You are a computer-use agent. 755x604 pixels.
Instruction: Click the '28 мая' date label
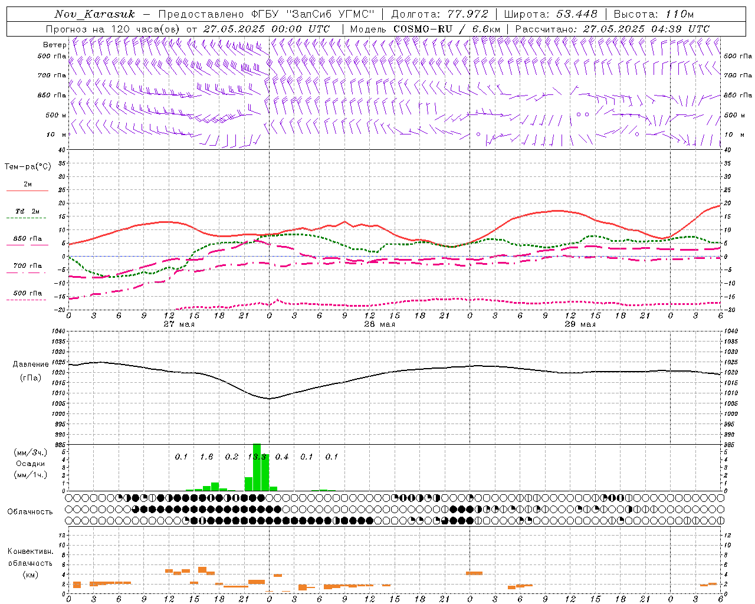[x=379, y=324]
